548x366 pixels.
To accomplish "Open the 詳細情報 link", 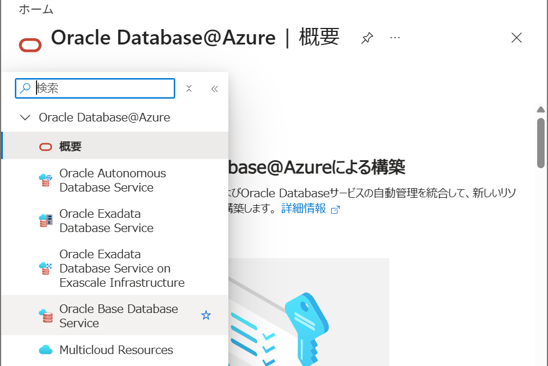I will coord(303,208).
